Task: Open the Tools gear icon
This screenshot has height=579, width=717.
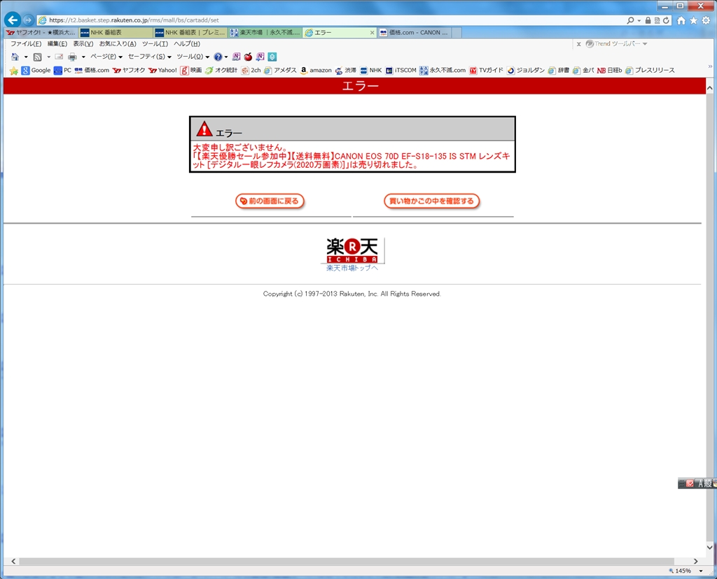Action: click(706, 20)
